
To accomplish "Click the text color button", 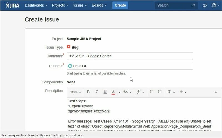I will click(x=113, y=92).
